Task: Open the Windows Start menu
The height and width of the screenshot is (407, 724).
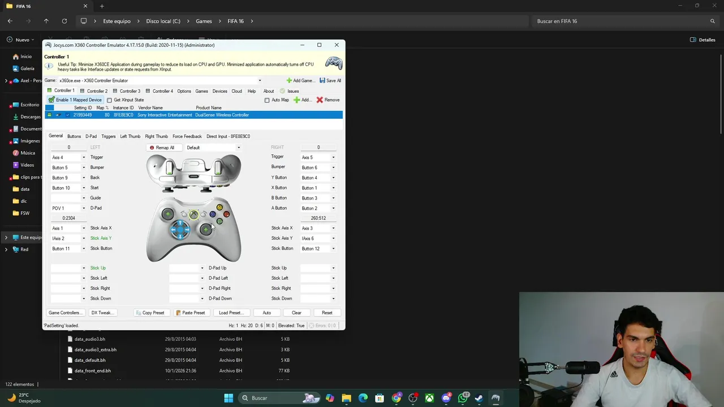Action: point(229,398)
